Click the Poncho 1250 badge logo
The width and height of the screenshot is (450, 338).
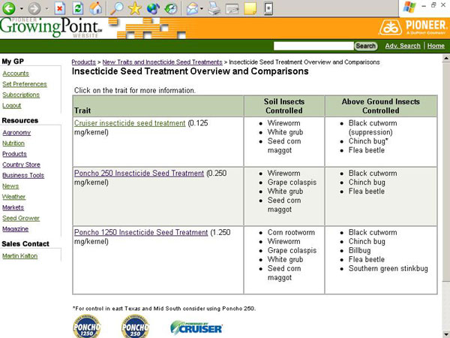87,327
